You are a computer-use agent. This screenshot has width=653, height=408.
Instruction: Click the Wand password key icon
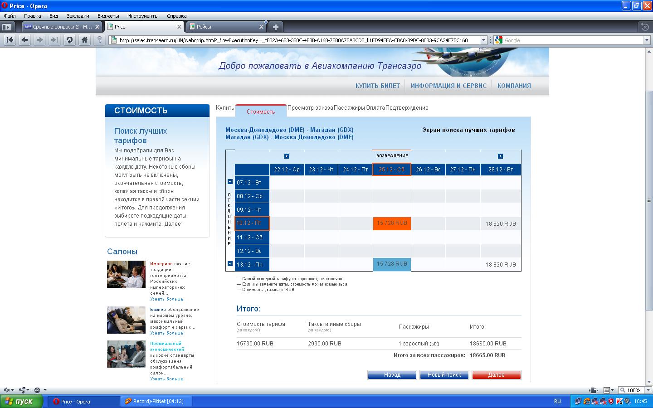tap(99, 40)
